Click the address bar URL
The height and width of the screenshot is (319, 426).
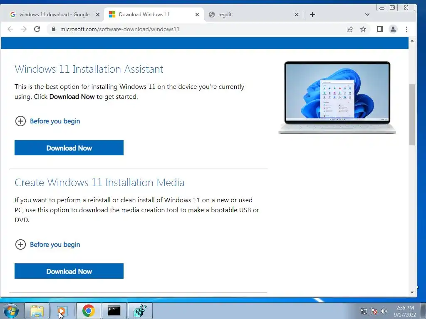tap(120, 29)
